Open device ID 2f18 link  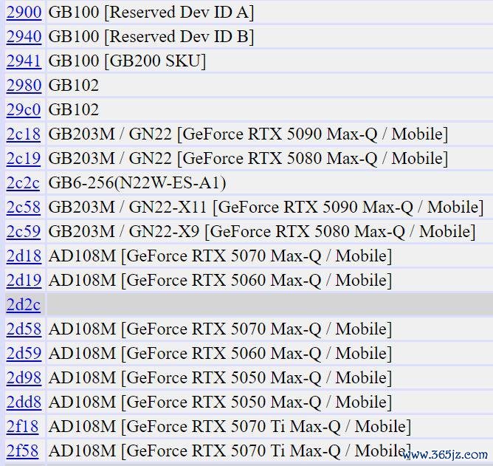23,426
